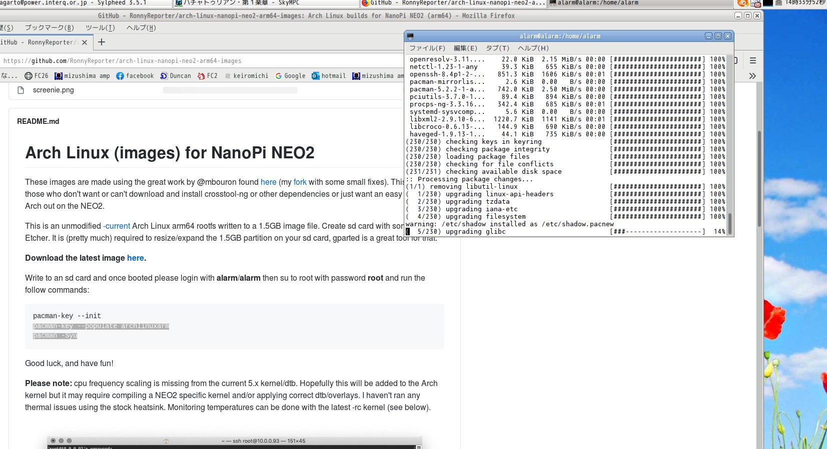Image resolution: width=827 pixels, height=449 pixels.
Task: Click 'here' in Download the latest image
Action: point(135,258)
